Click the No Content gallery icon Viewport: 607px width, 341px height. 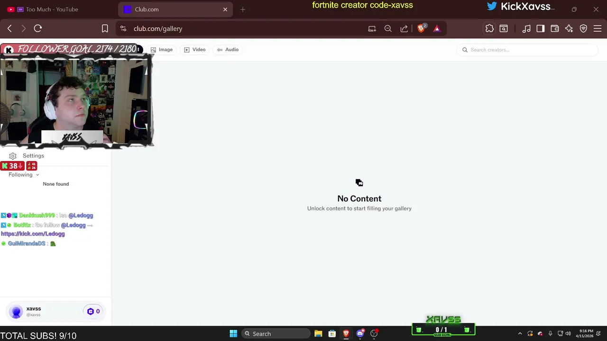coord(359,183)
